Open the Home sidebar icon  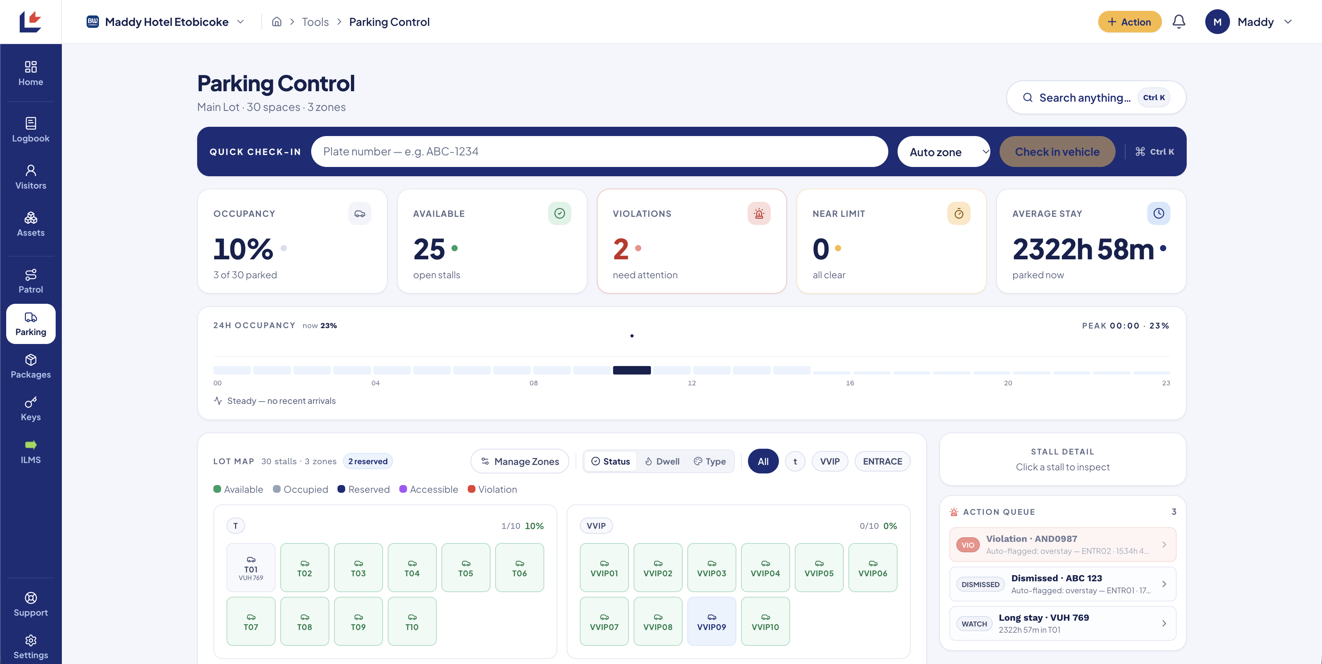click(31, 73)
